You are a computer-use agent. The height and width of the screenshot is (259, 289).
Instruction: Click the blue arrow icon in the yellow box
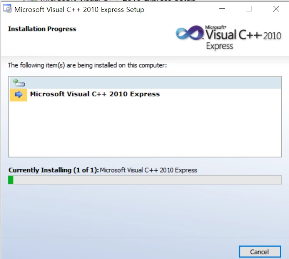click(18, 95)
